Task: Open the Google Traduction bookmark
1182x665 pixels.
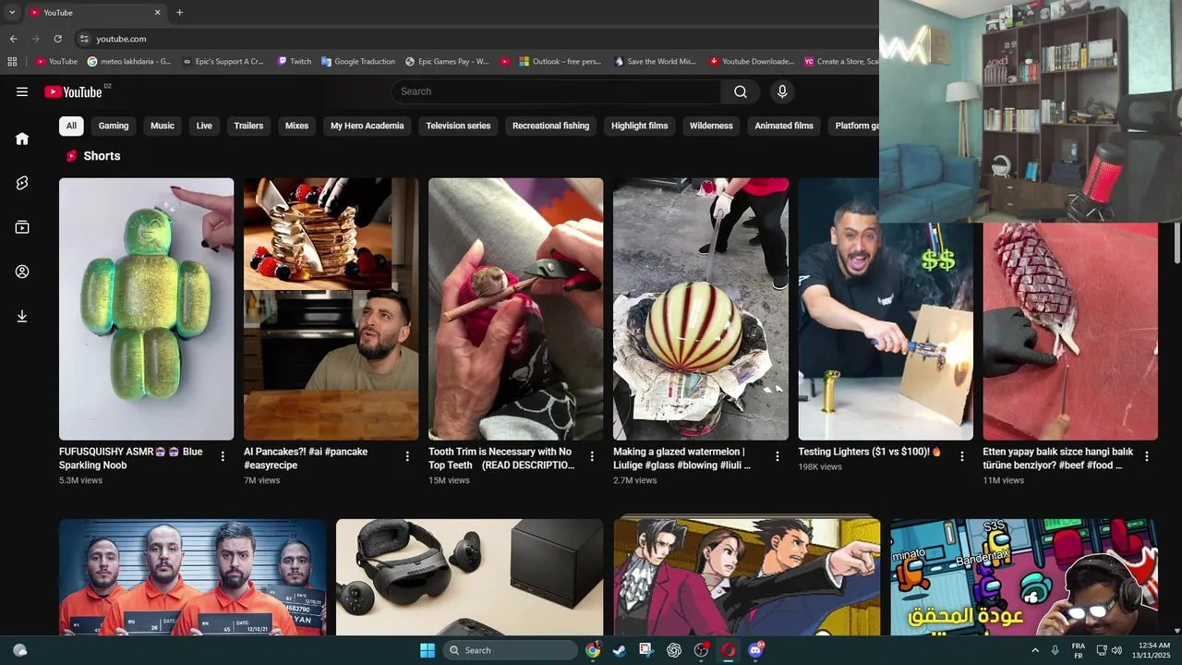Action: pyautogui.click(x=358, y=62)
